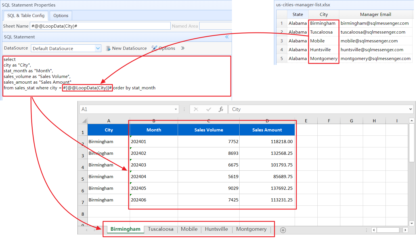Click sales amount cell 118218.00
This screenshot has height=239, width=417.
click(267, 141)
